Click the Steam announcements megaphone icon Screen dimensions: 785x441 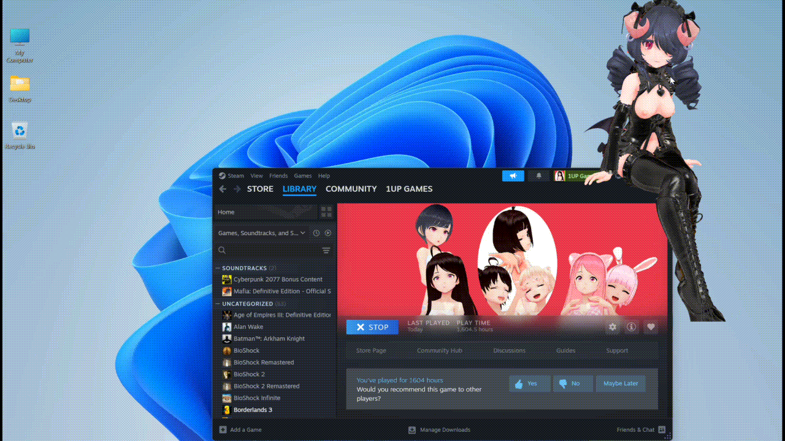point(513,176)
